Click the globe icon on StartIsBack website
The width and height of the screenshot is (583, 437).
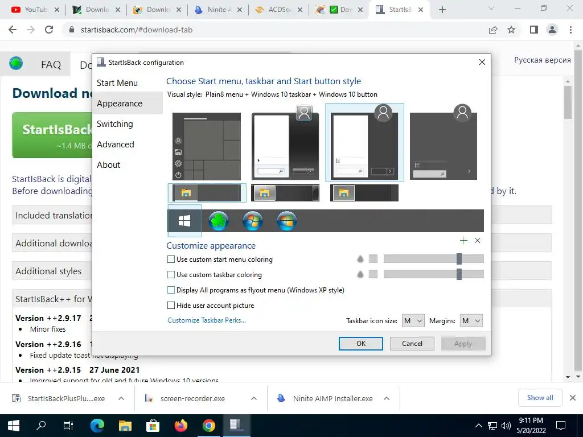coord(16,63)
